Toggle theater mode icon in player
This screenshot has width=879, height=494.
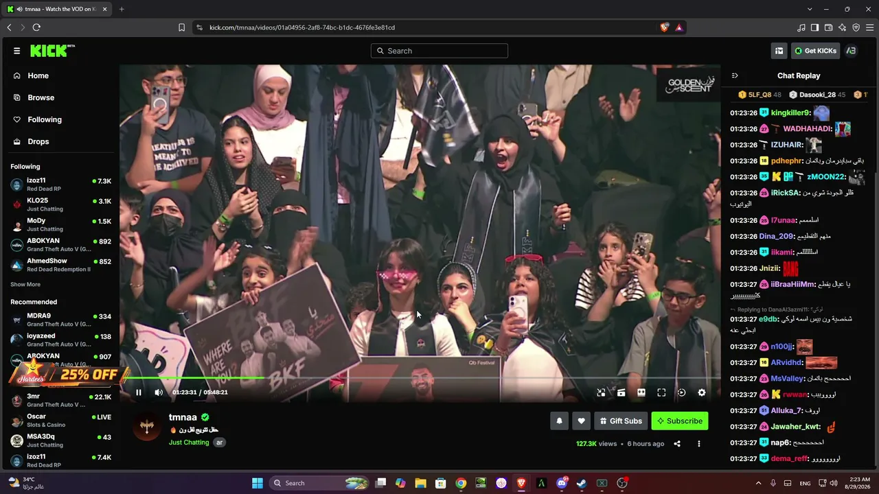tap(641, 392)
